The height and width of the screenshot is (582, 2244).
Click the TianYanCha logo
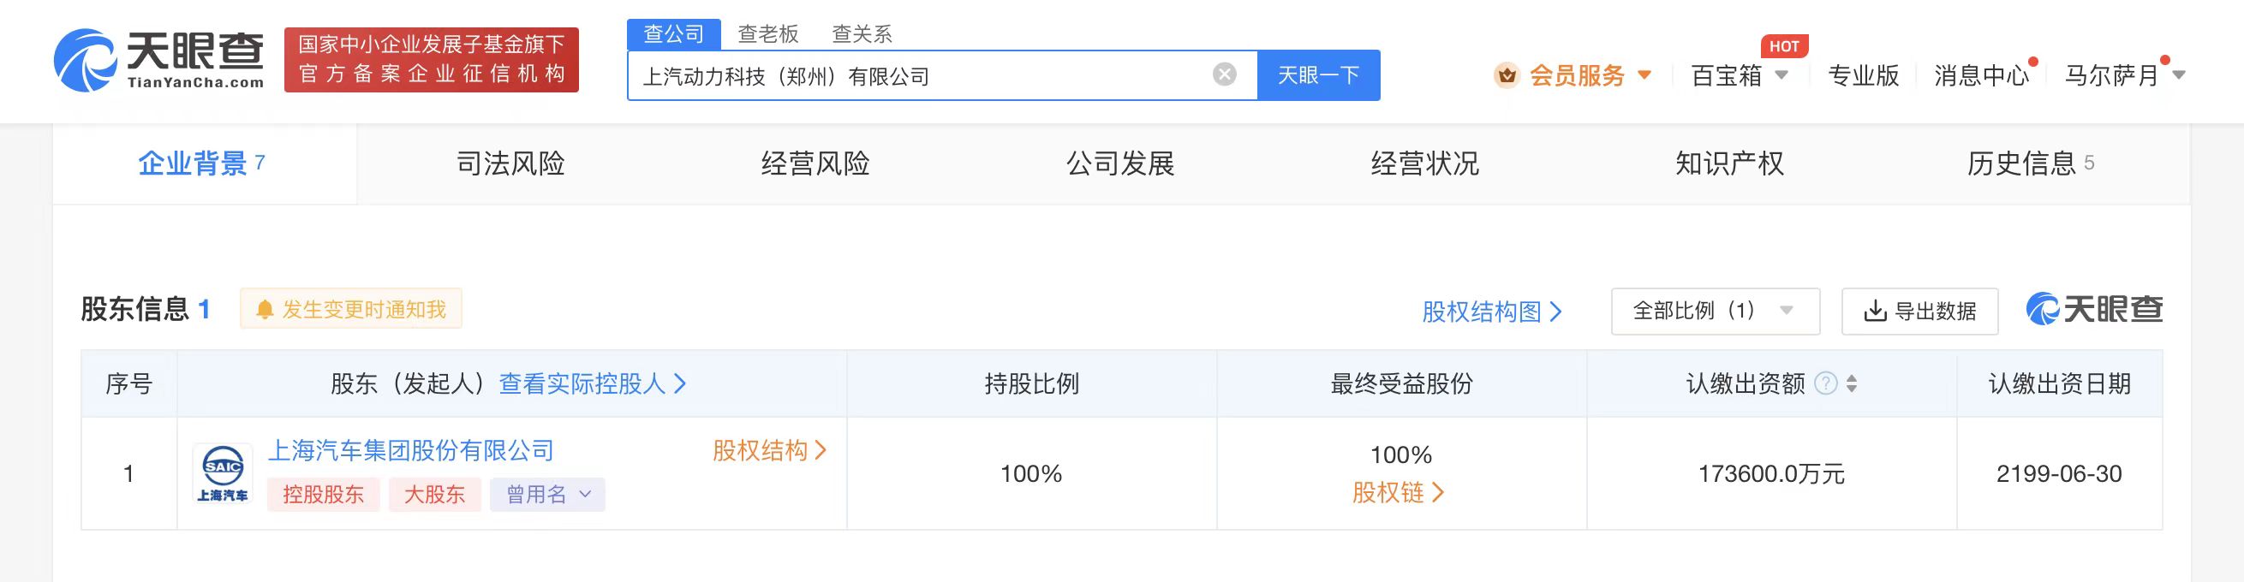[158, 59]
